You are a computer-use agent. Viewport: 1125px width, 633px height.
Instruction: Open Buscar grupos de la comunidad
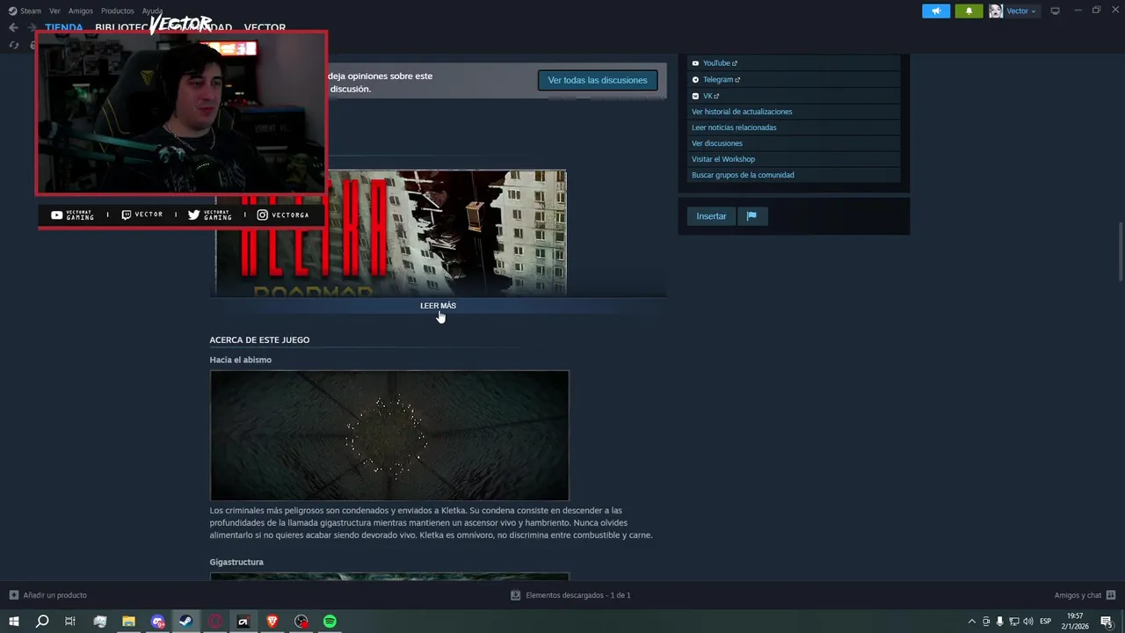(x=743, y=175)
